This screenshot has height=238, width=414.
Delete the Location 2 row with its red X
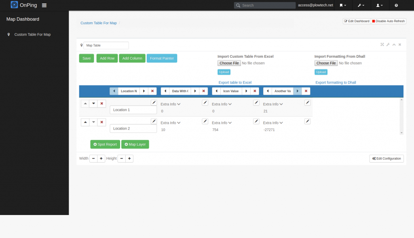[x=101, y=122]
